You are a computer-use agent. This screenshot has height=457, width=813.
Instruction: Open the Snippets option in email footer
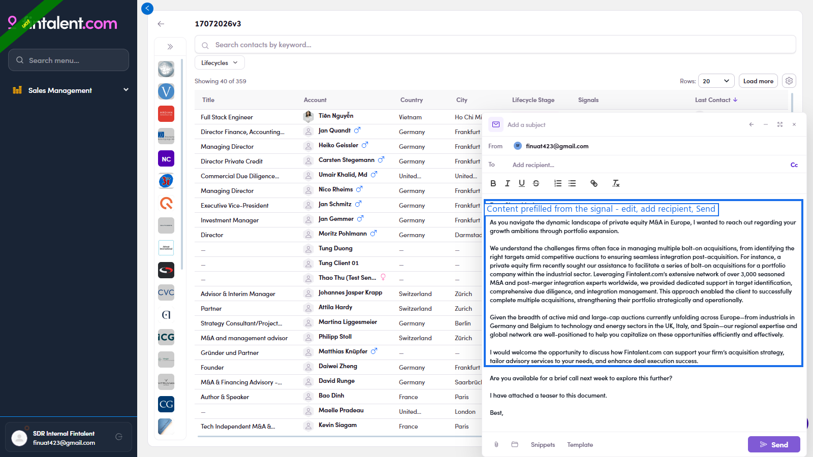coord(543,445)
